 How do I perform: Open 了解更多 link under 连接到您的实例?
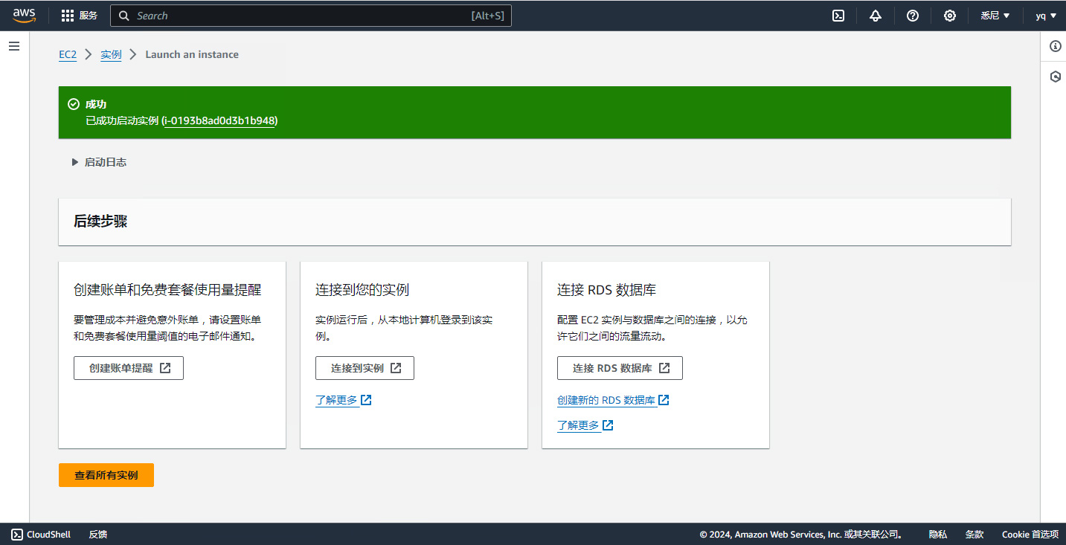[x=343, y=400]
